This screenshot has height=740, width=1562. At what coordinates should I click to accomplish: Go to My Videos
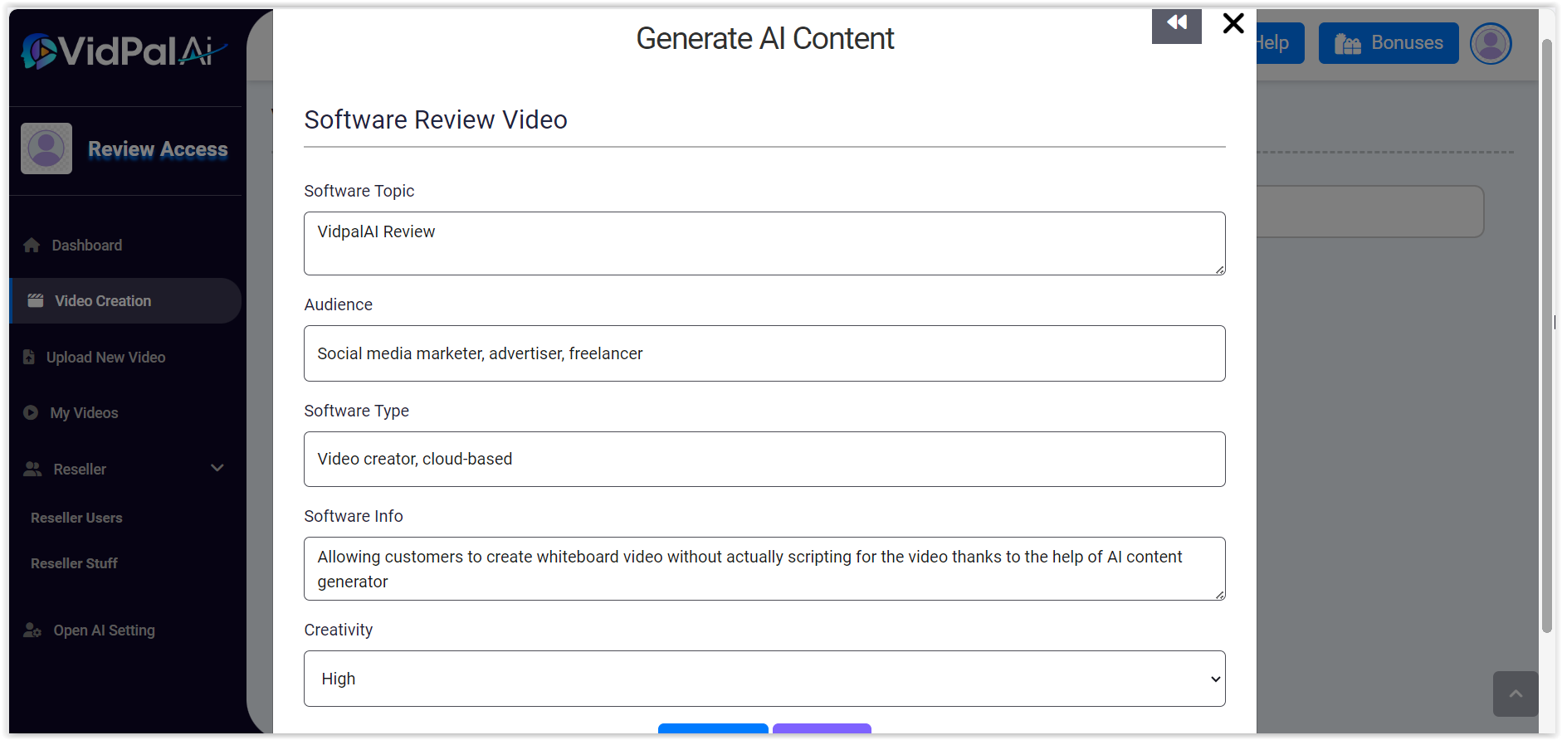coord(84,413)
